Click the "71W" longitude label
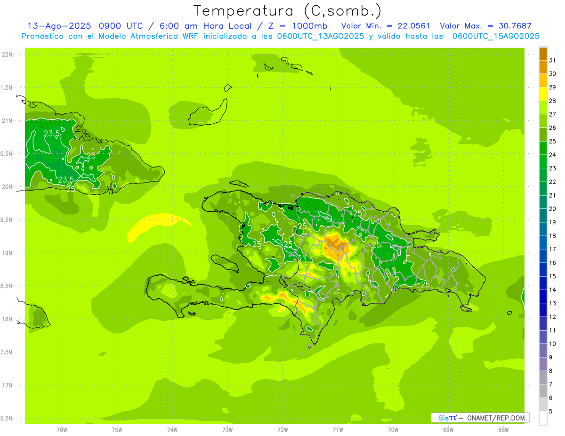This screenshot has width=565, height=436. (x=338, y=430)
